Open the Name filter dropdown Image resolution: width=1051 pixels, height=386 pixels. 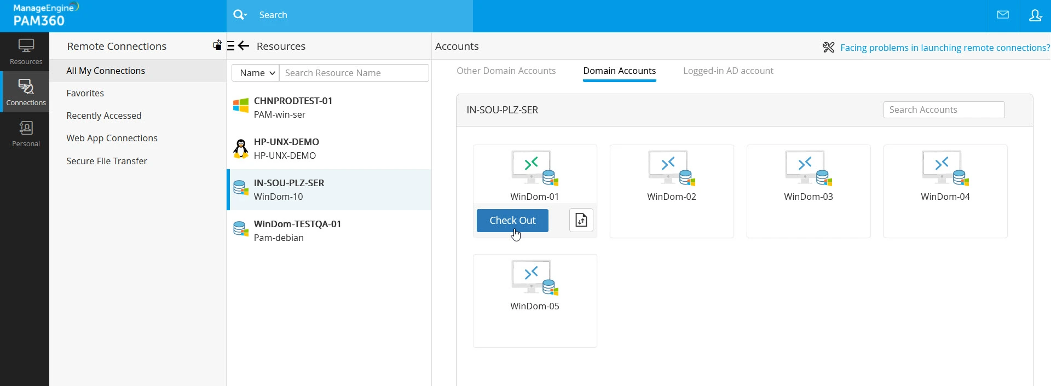click(x=256, y=73)
